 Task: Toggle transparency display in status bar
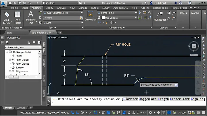click(108, 113)
